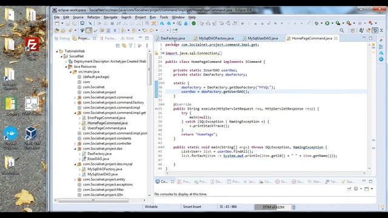Close the HomePageCommand.java tab
The image size is (388, 218).
click(x=336, y=38)
